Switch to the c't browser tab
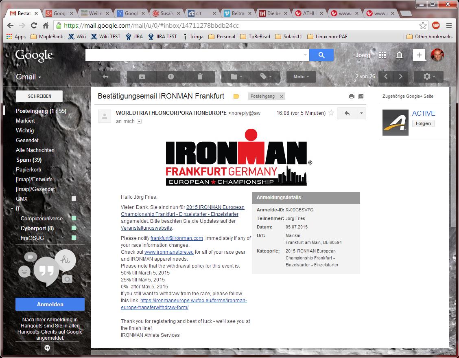Image resolution: width=459 pixels, height=358 pixels. click(201, 13)
